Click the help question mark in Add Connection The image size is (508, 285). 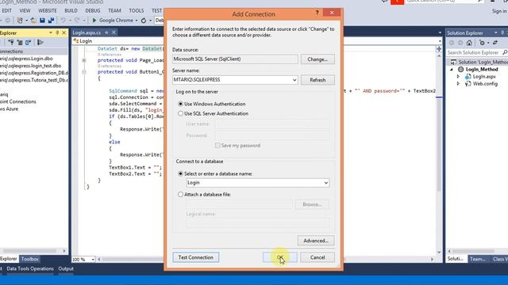tap(317, 13)
